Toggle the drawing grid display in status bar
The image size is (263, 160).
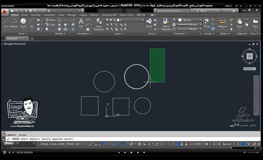pyautogui.click(x=78, y=144)
